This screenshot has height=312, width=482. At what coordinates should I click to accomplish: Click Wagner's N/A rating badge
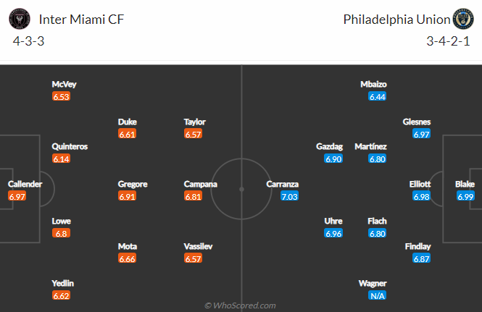[x=377, y=296]
